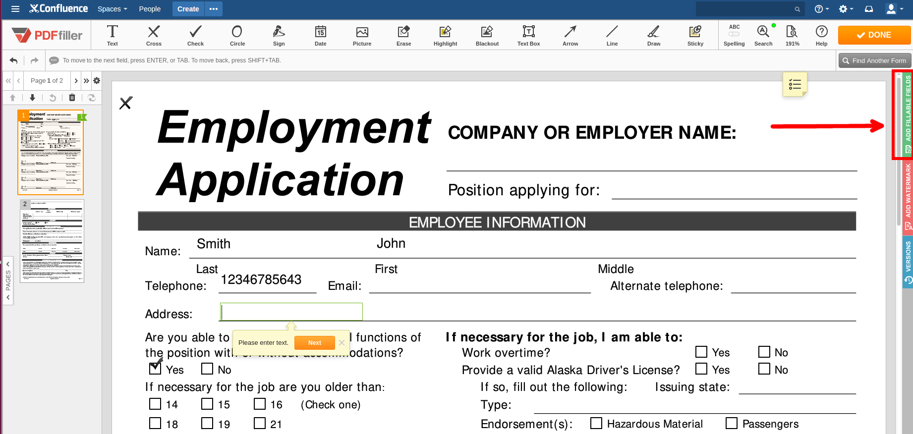Viewport: 913px width, 434px height.
Task: Check the age 14 box
Action: [155, 404]
